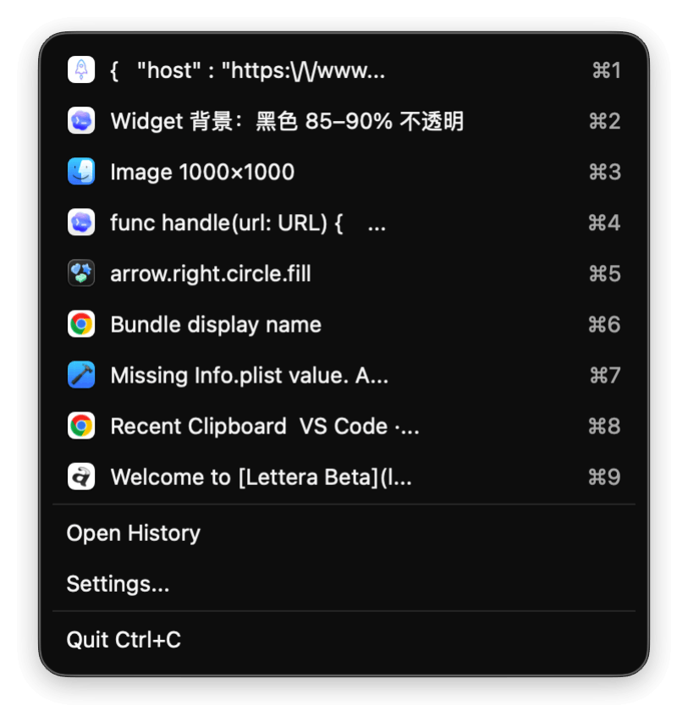The width and height of the screenshot is (688, 722).
Task: Open Settings… from the menu
Action: (344, 583)
